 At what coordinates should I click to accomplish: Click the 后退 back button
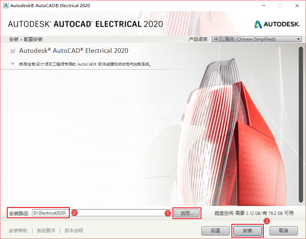[215, 230]
